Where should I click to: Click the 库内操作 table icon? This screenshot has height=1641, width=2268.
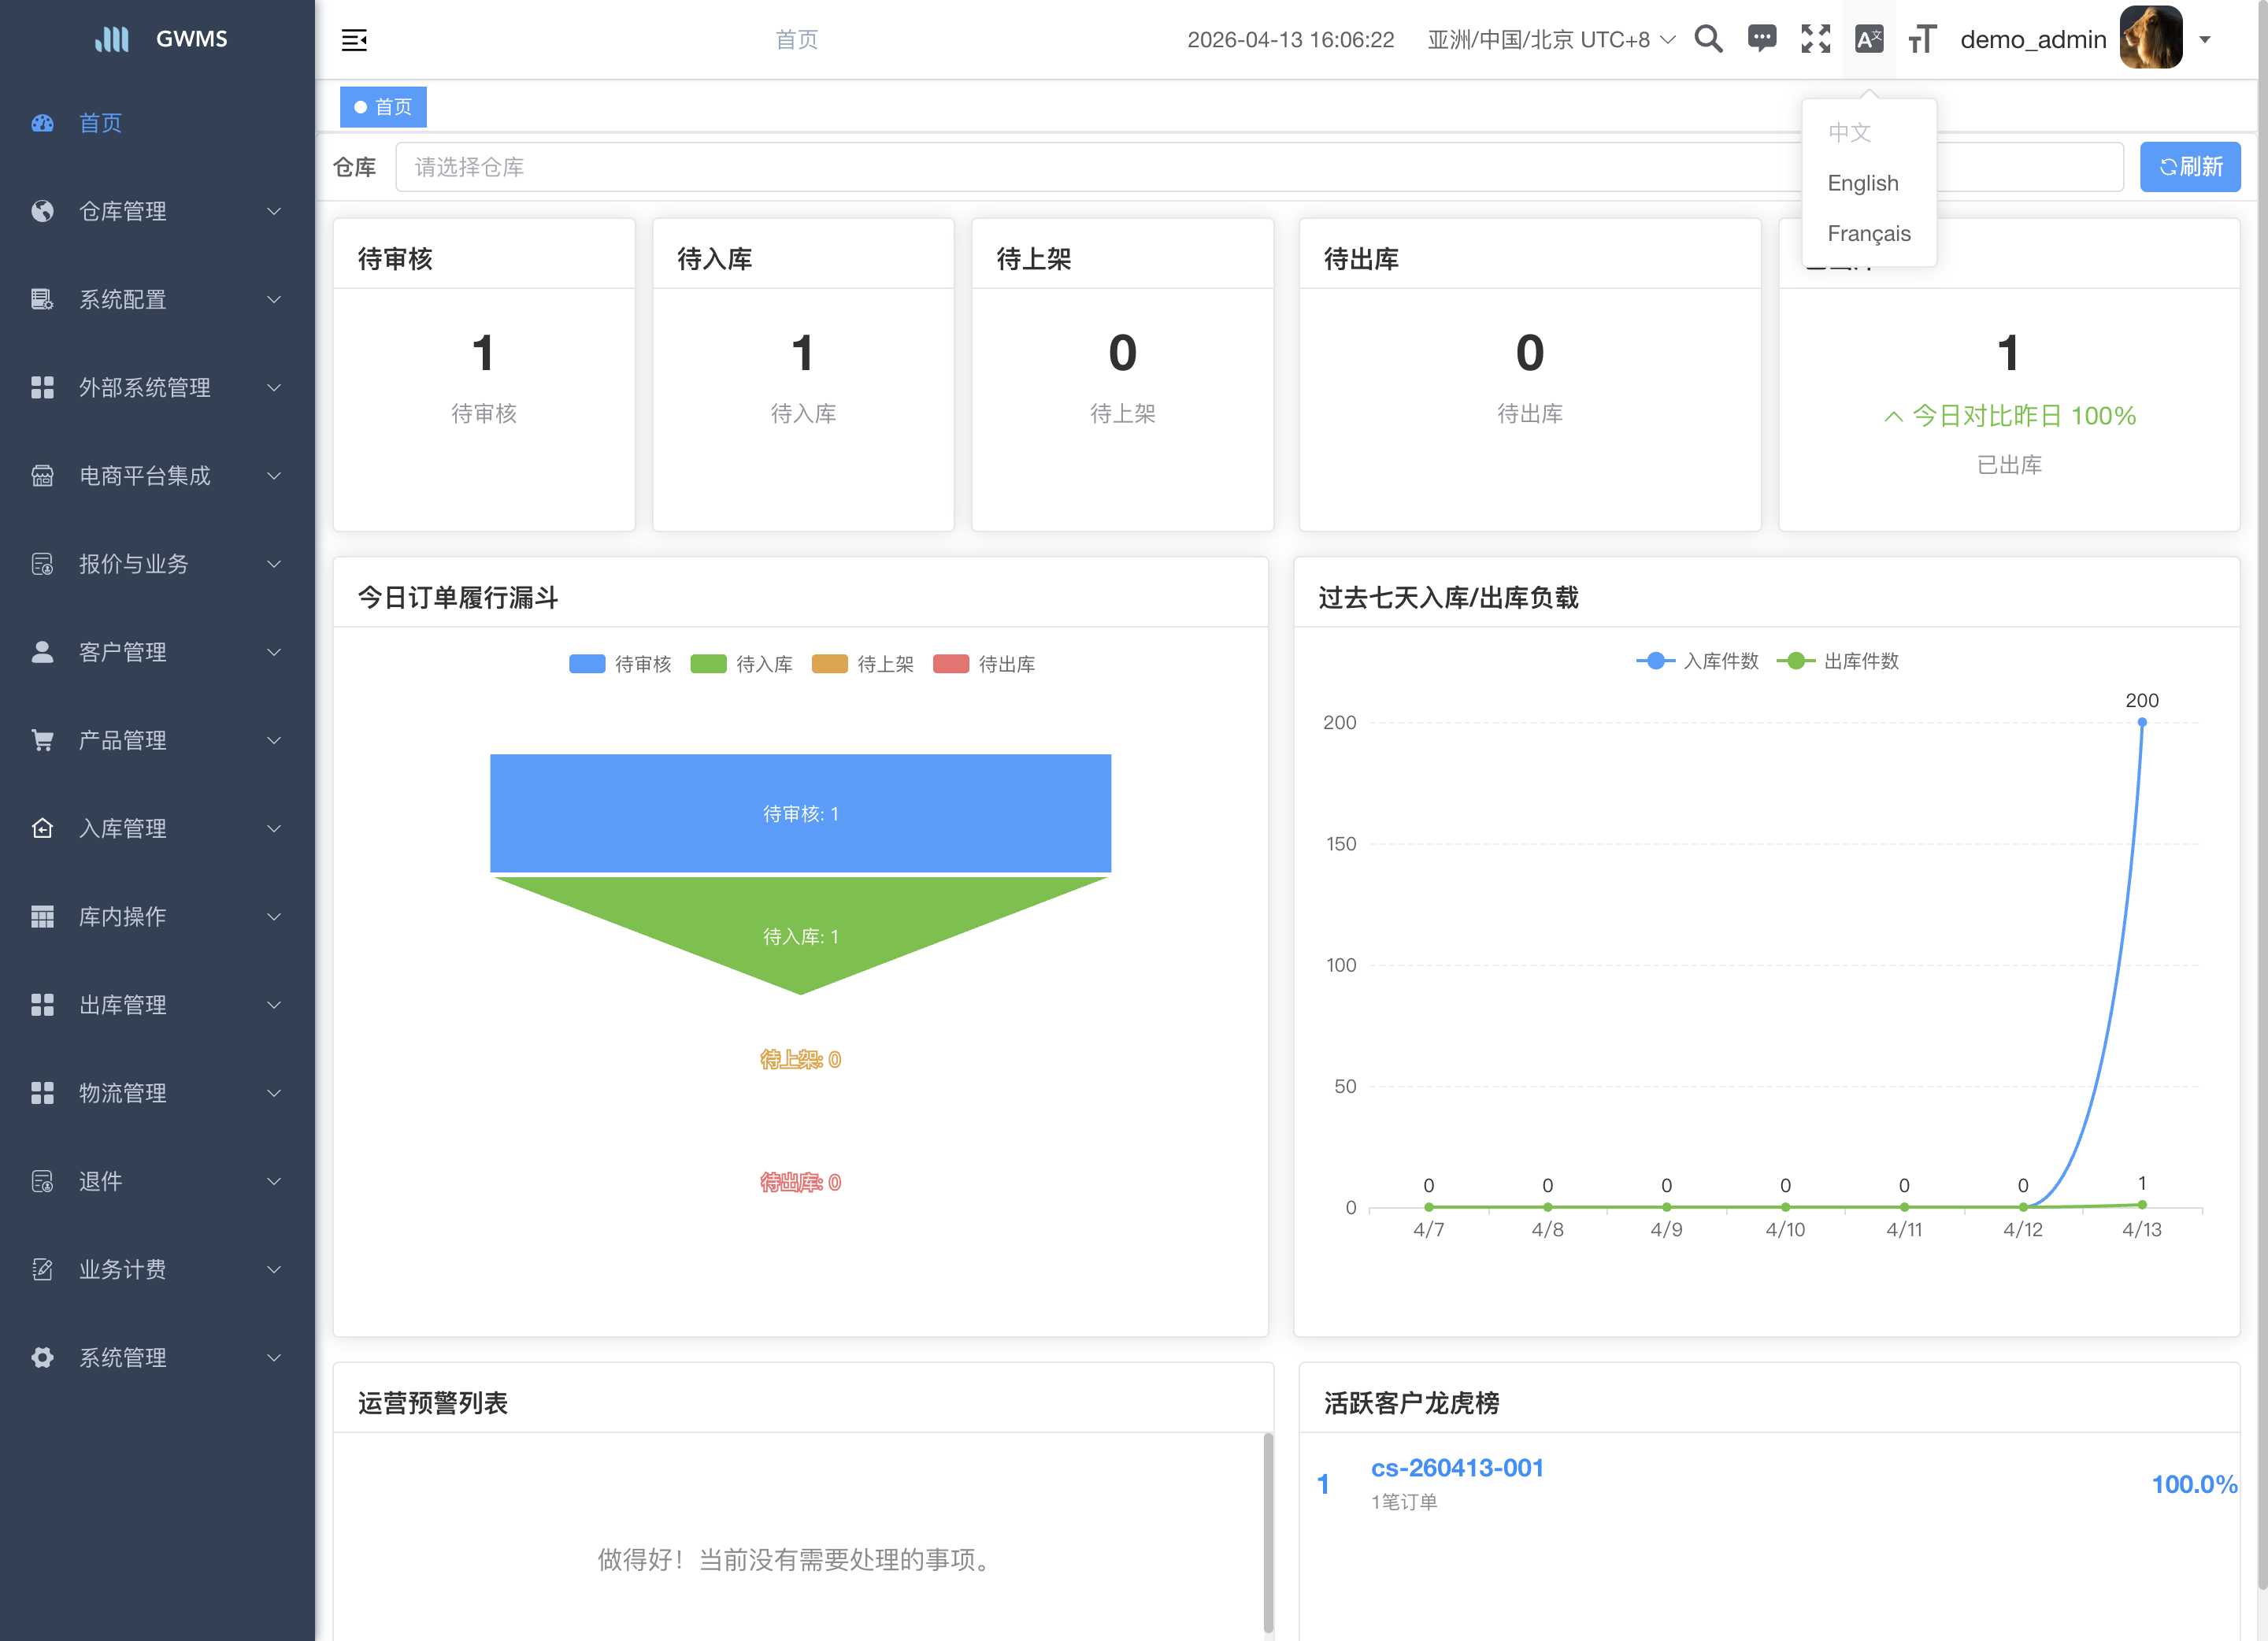point(42,916)
